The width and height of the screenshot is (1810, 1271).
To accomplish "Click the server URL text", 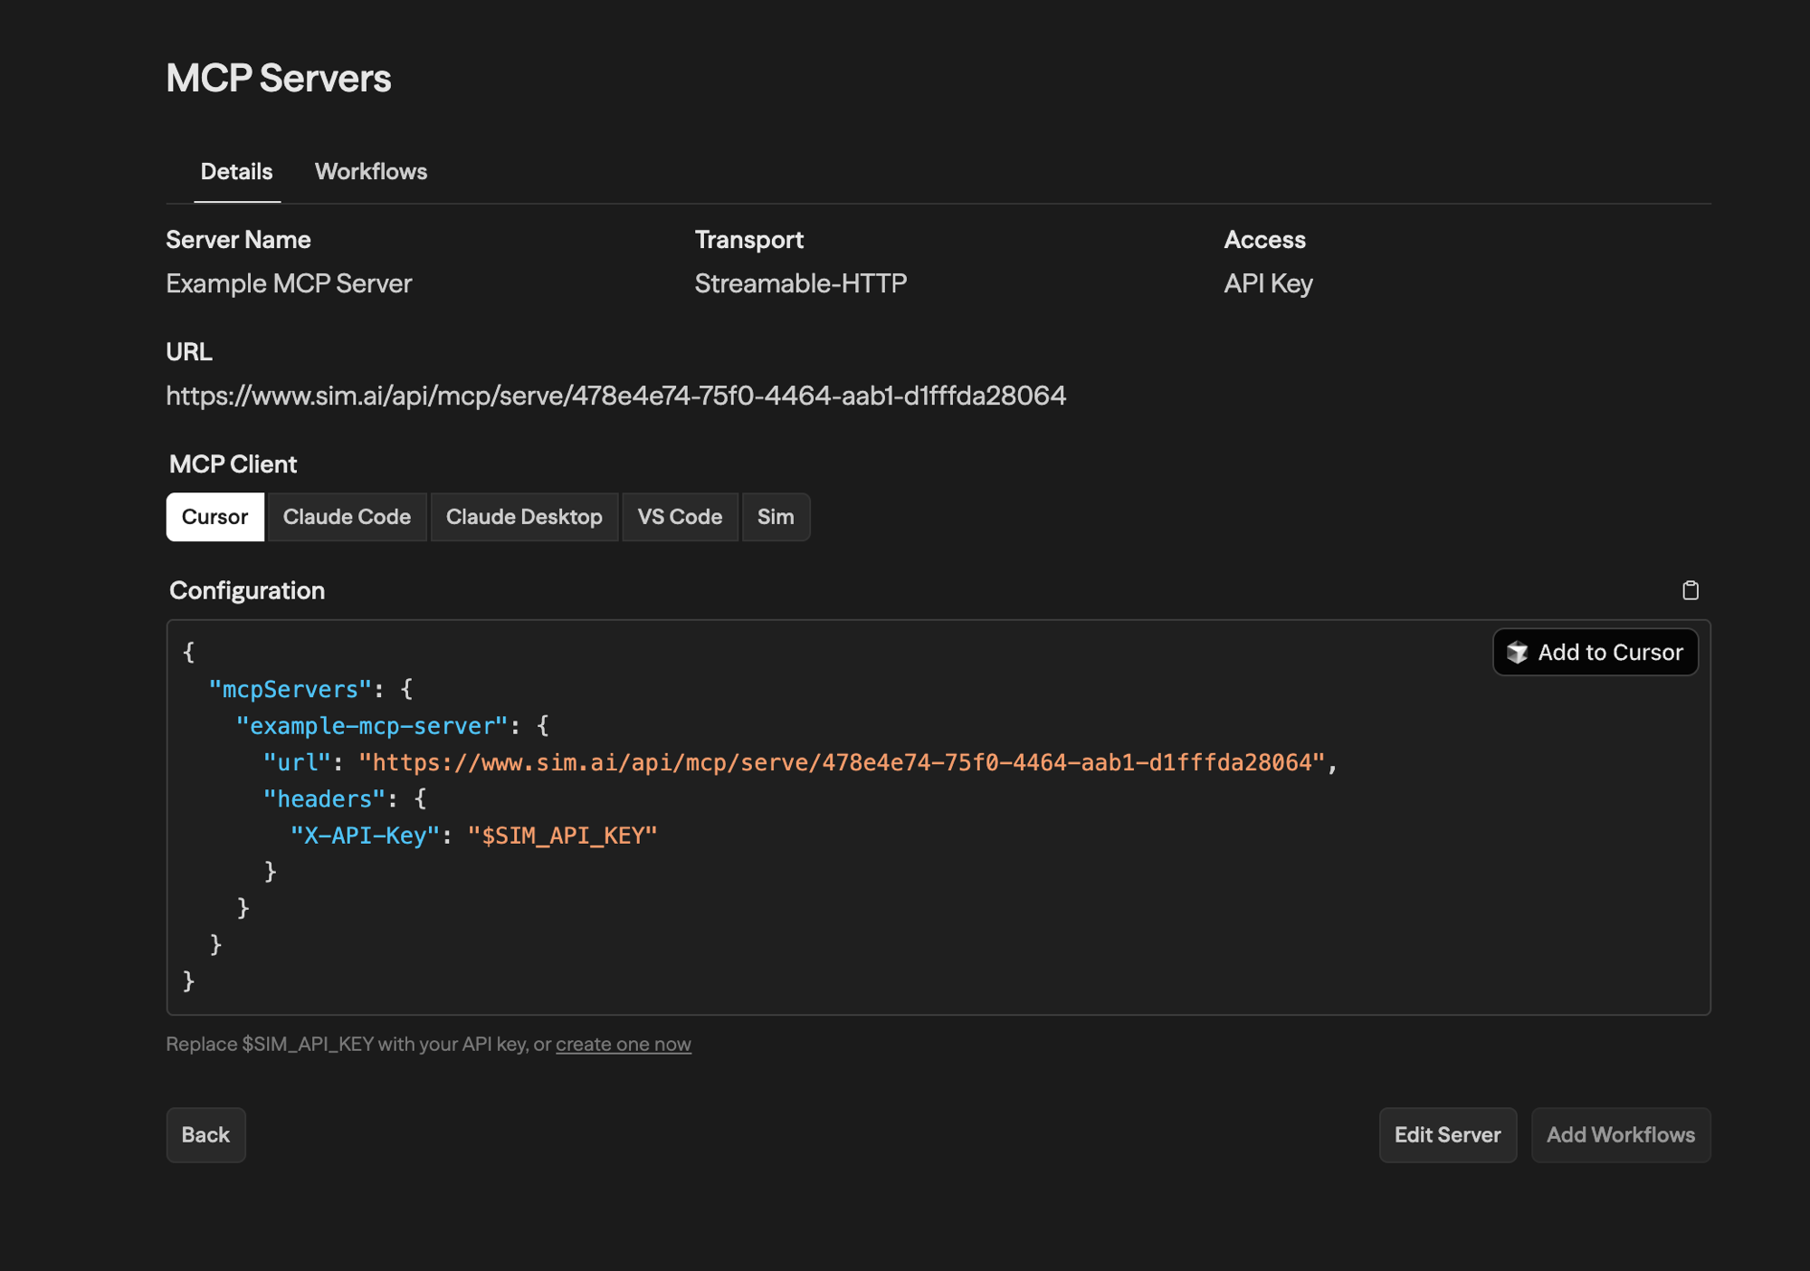I will (615, 396).
